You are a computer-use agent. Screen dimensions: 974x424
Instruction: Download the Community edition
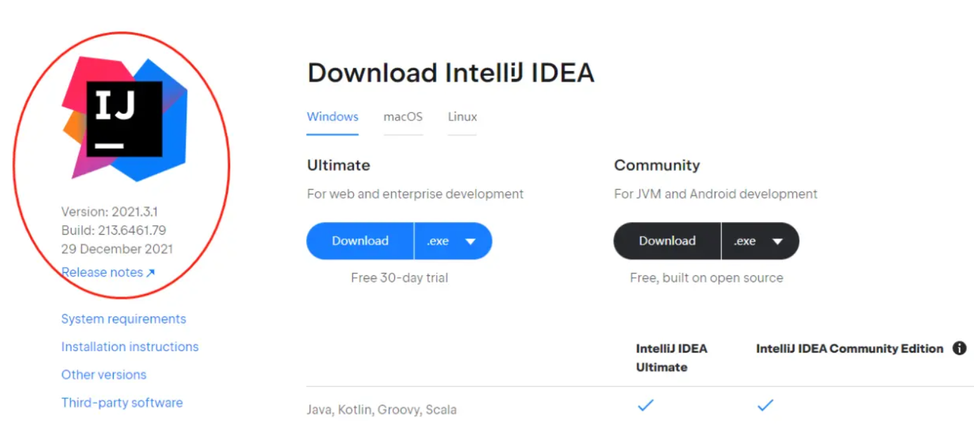[667, 240]
